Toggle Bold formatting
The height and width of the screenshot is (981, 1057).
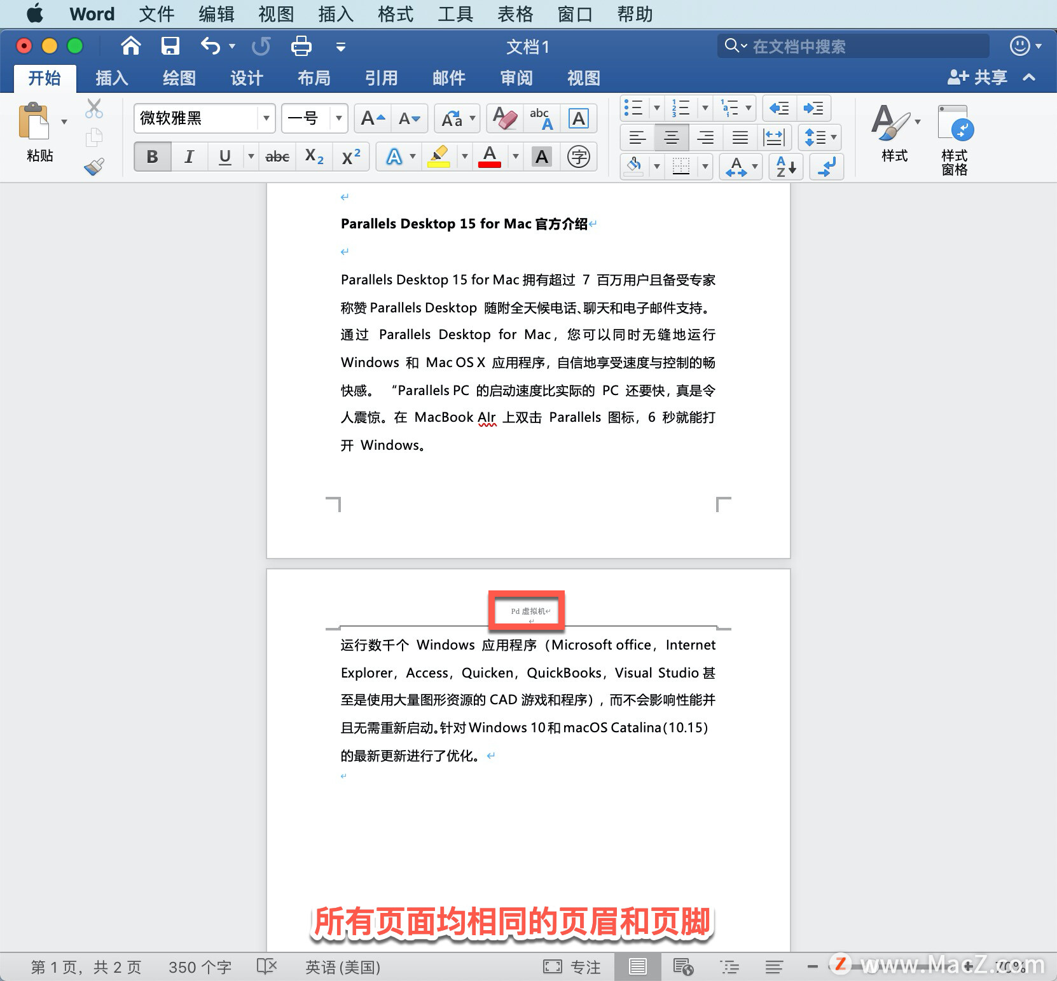tap(153, 157)
